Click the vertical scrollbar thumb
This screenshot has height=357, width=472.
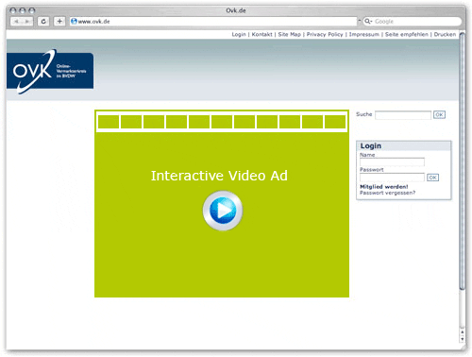pos(462,161)
